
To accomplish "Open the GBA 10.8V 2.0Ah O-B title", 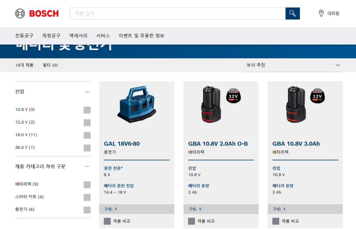I will (218, 144).
